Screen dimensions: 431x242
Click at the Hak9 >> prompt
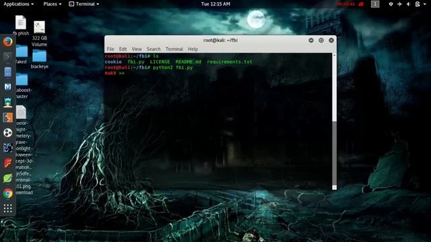pyautogui.click(x=115, y=73)
